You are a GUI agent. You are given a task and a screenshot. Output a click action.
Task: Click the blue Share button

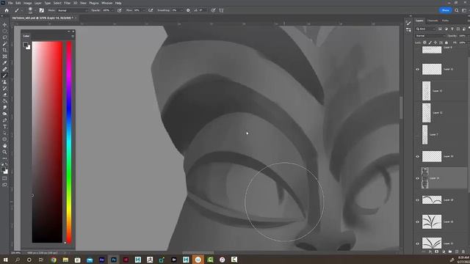[446, 10]
